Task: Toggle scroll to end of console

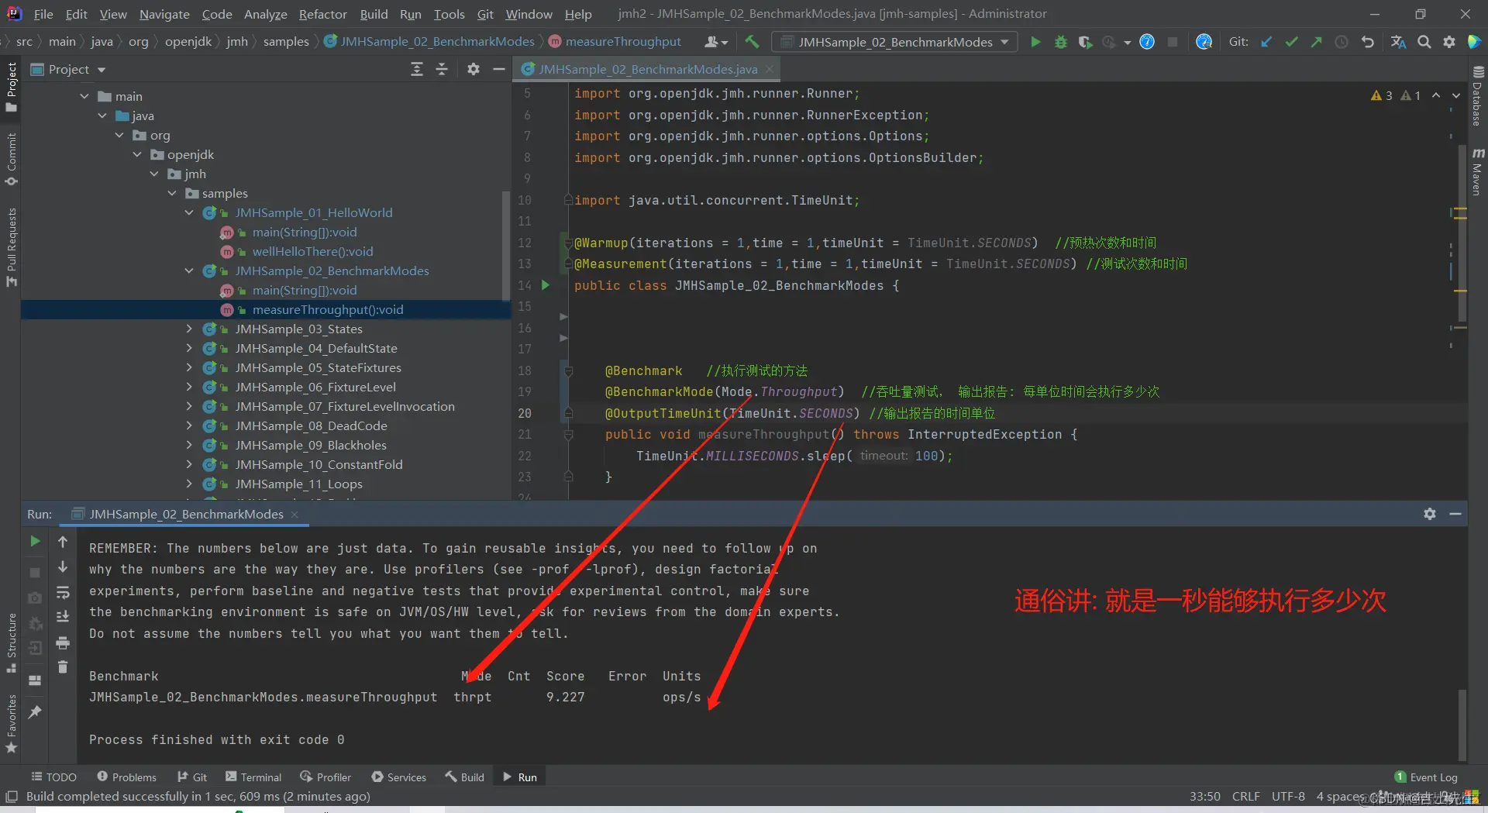Action: tap(63, 618)
